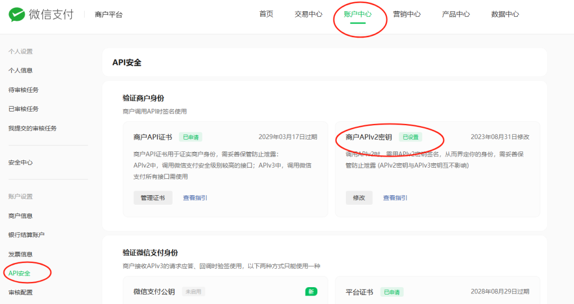Select 银行结算账户 in the sidebar

tap(26, 235)
